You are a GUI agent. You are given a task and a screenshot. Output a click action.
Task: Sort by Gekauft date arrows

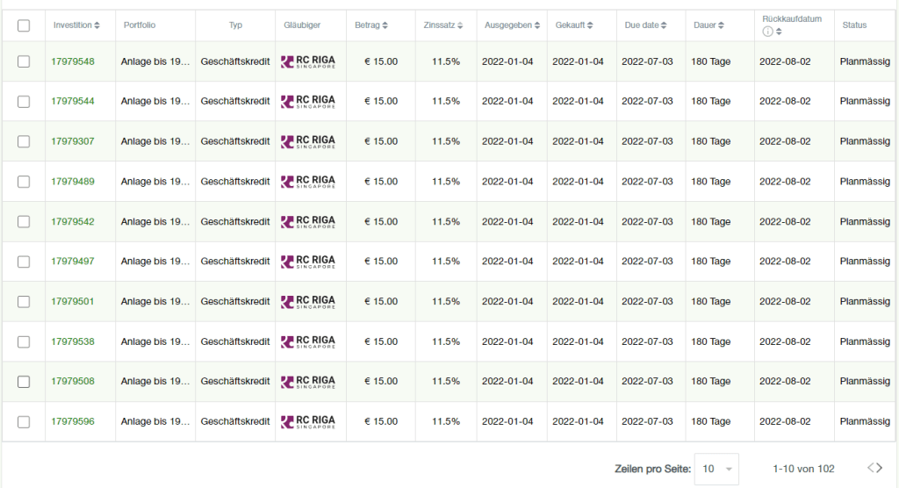pos(591,25)
